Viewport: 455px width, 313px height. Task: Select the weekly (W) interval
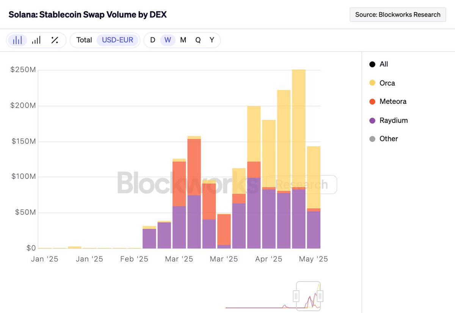pos(168,40)
